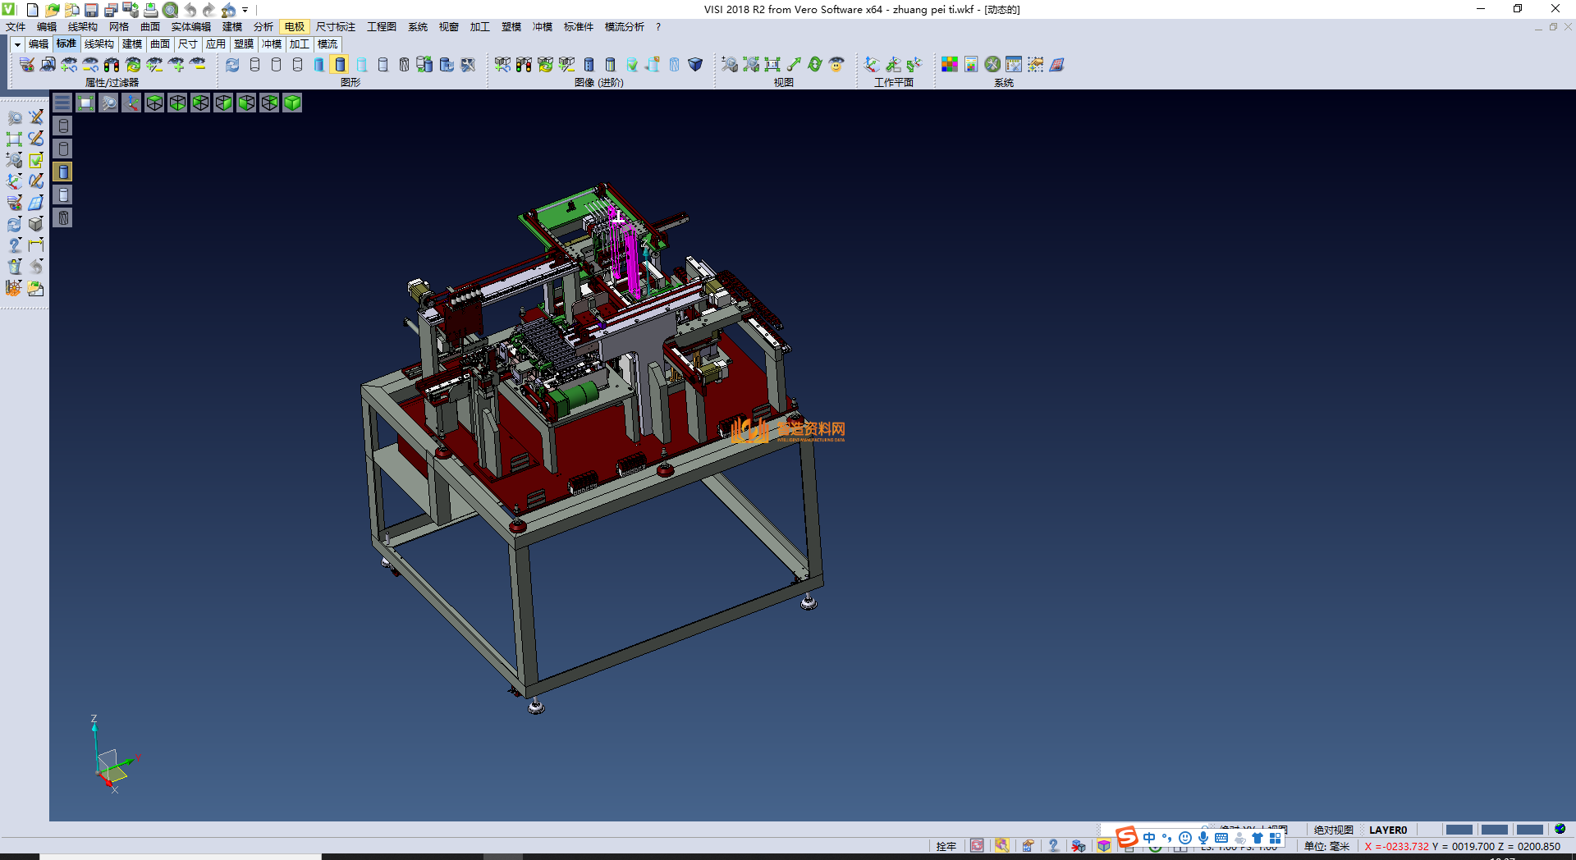The width and height of the screenshot is (1576, 860).
Task: Click the green solid cube view icon
Action: pos(292,103)
